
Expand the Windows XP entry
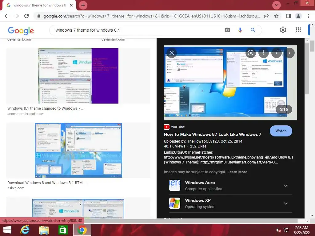tap(286, 203)
